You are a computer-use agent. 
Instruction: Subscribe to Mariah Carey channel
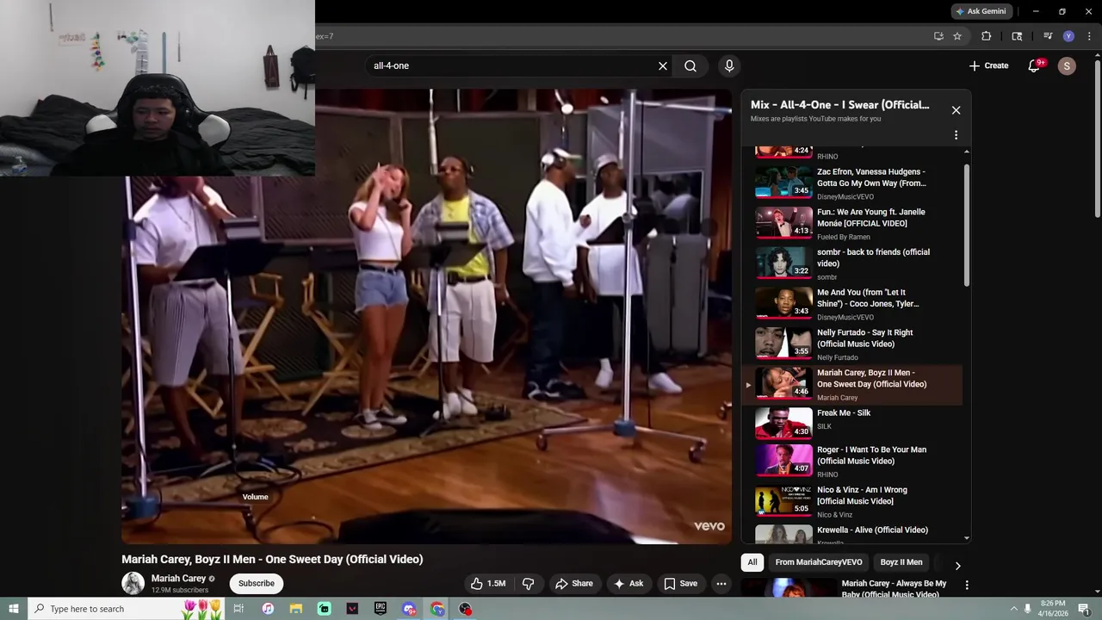point(257,584)
